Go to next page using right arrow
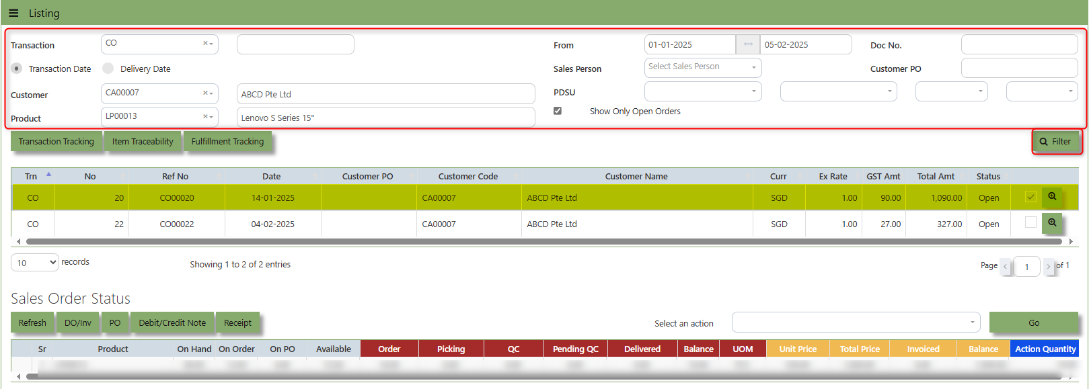Image resolution: width=1089 pixels, height=389 pixels. click(x=1048, y=266)
